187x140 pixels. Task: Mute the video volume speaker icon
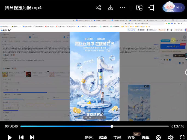170,138
